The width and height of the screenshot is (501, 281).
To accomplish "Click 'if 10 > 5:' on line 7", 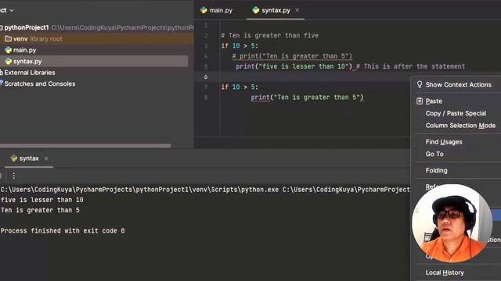I will pyautogui.click(x=240, y=87).
